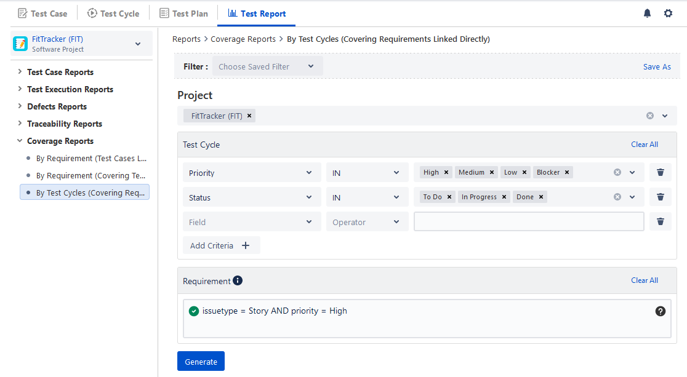
Task: Click the Requirement info icon
Action: [238, 280]
